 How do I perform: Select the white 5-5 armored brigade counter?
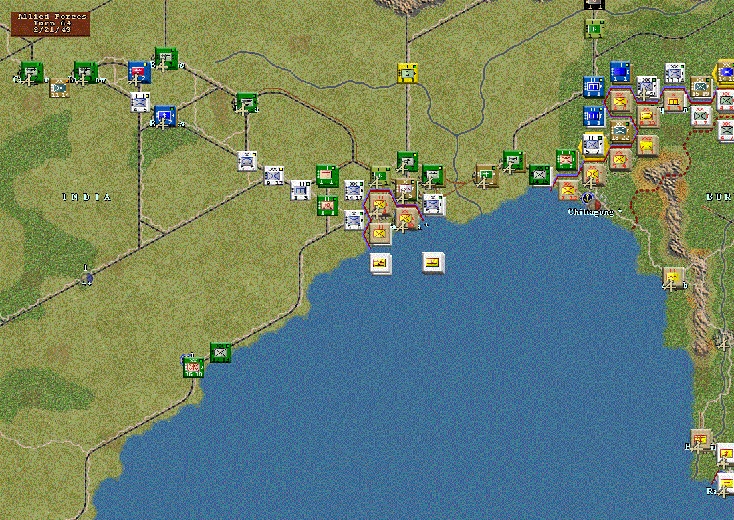pos(247,161)
